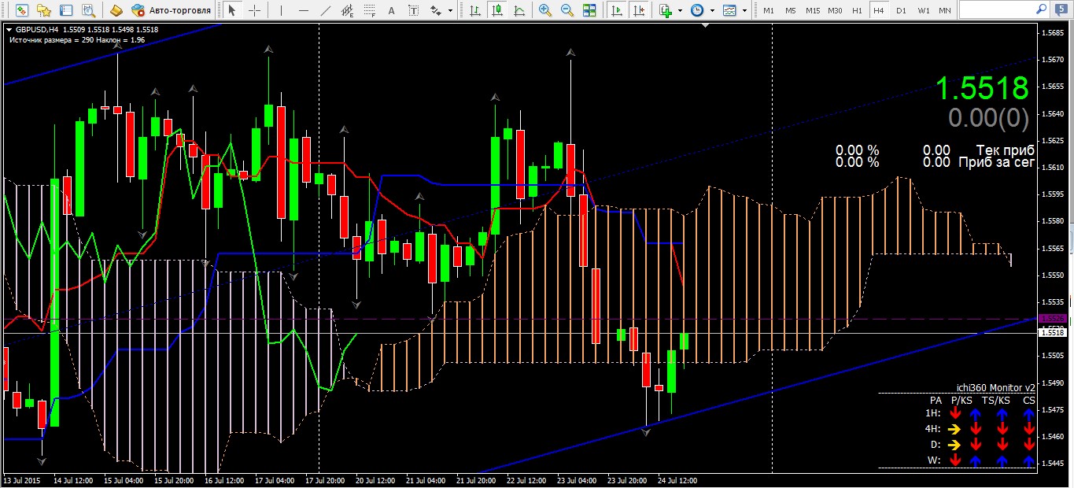Screen dimensions: 1074x488
Task: Open the MetaEditor book icon
Action: (x=116, y=10)
